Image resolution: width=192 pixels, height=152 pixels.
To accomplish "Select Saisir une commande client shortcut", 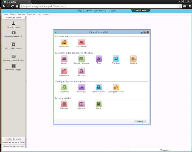I will [14, 58].
